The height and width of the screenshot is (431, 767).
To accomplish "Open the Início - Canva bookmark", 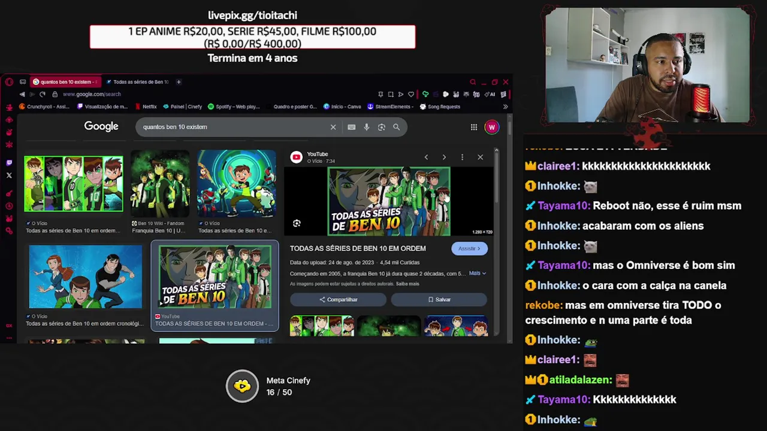I will [x=342, y=107].
